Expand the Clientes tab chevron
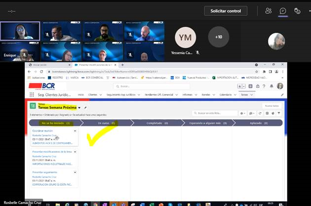 coord(101,95)
